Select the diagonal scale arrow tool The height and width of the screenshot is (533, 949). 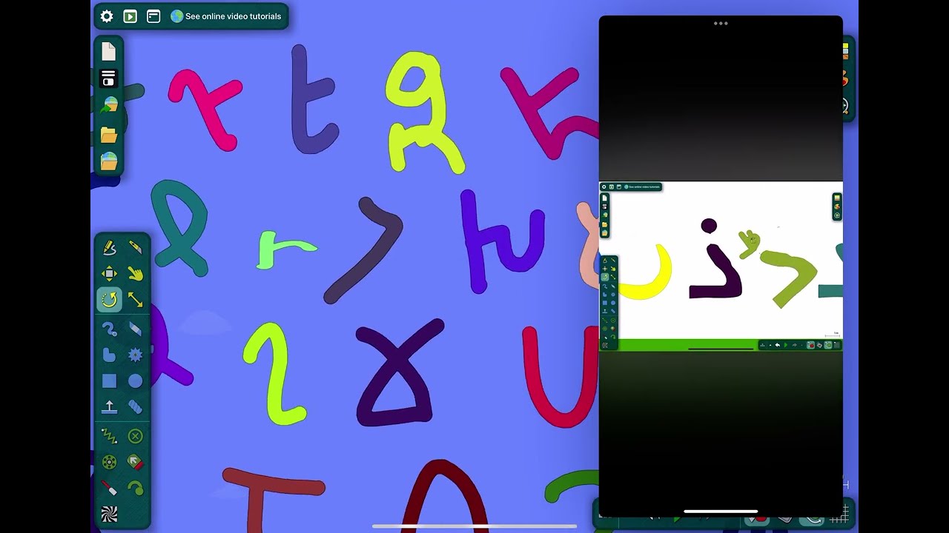pyautogui.click(x=135, y=299)
